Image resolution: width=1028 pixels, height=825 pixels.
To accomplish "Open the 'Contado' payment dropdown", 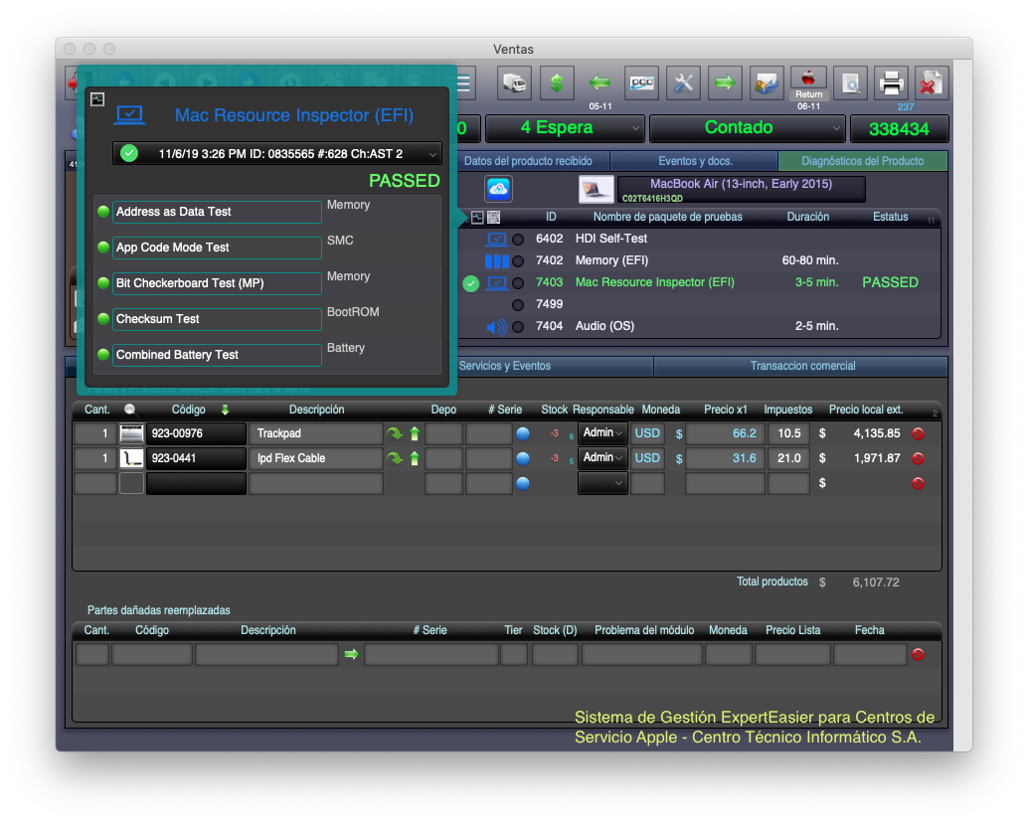I will [x=746, y=128].
